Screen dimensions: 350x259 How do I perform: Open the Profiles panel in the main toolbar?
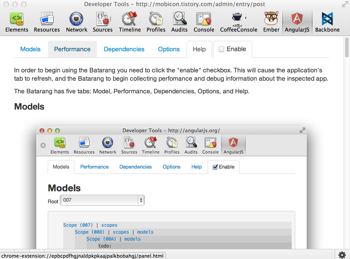point(156,22)
